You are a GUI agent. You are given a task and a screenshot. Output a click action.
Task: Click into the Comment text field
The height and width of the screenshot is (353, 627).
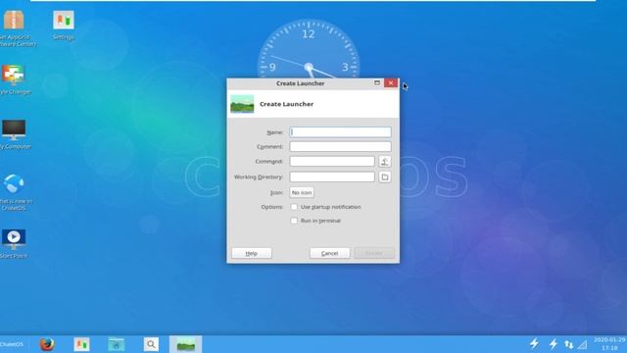pos(340,146)
